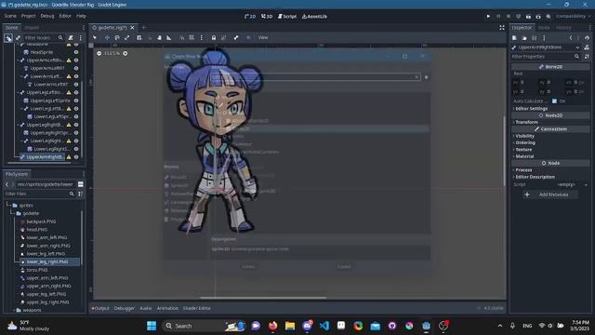
Task: Create a new resource in the Inspector
Action: 514,38
